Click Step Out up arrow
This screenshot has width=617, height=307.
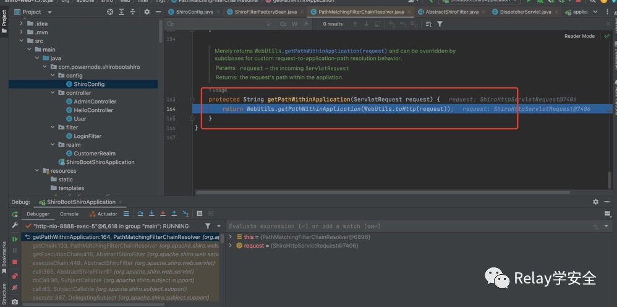point(174,214)
